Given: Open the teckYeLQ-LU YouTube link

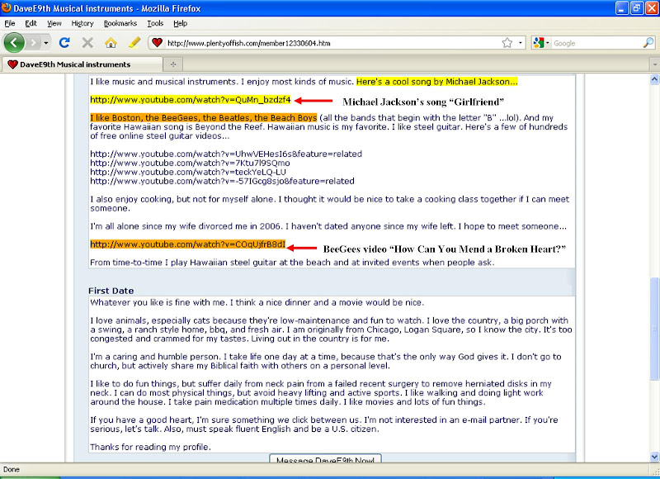Looking at the screenshot, I should pos(188,172).
